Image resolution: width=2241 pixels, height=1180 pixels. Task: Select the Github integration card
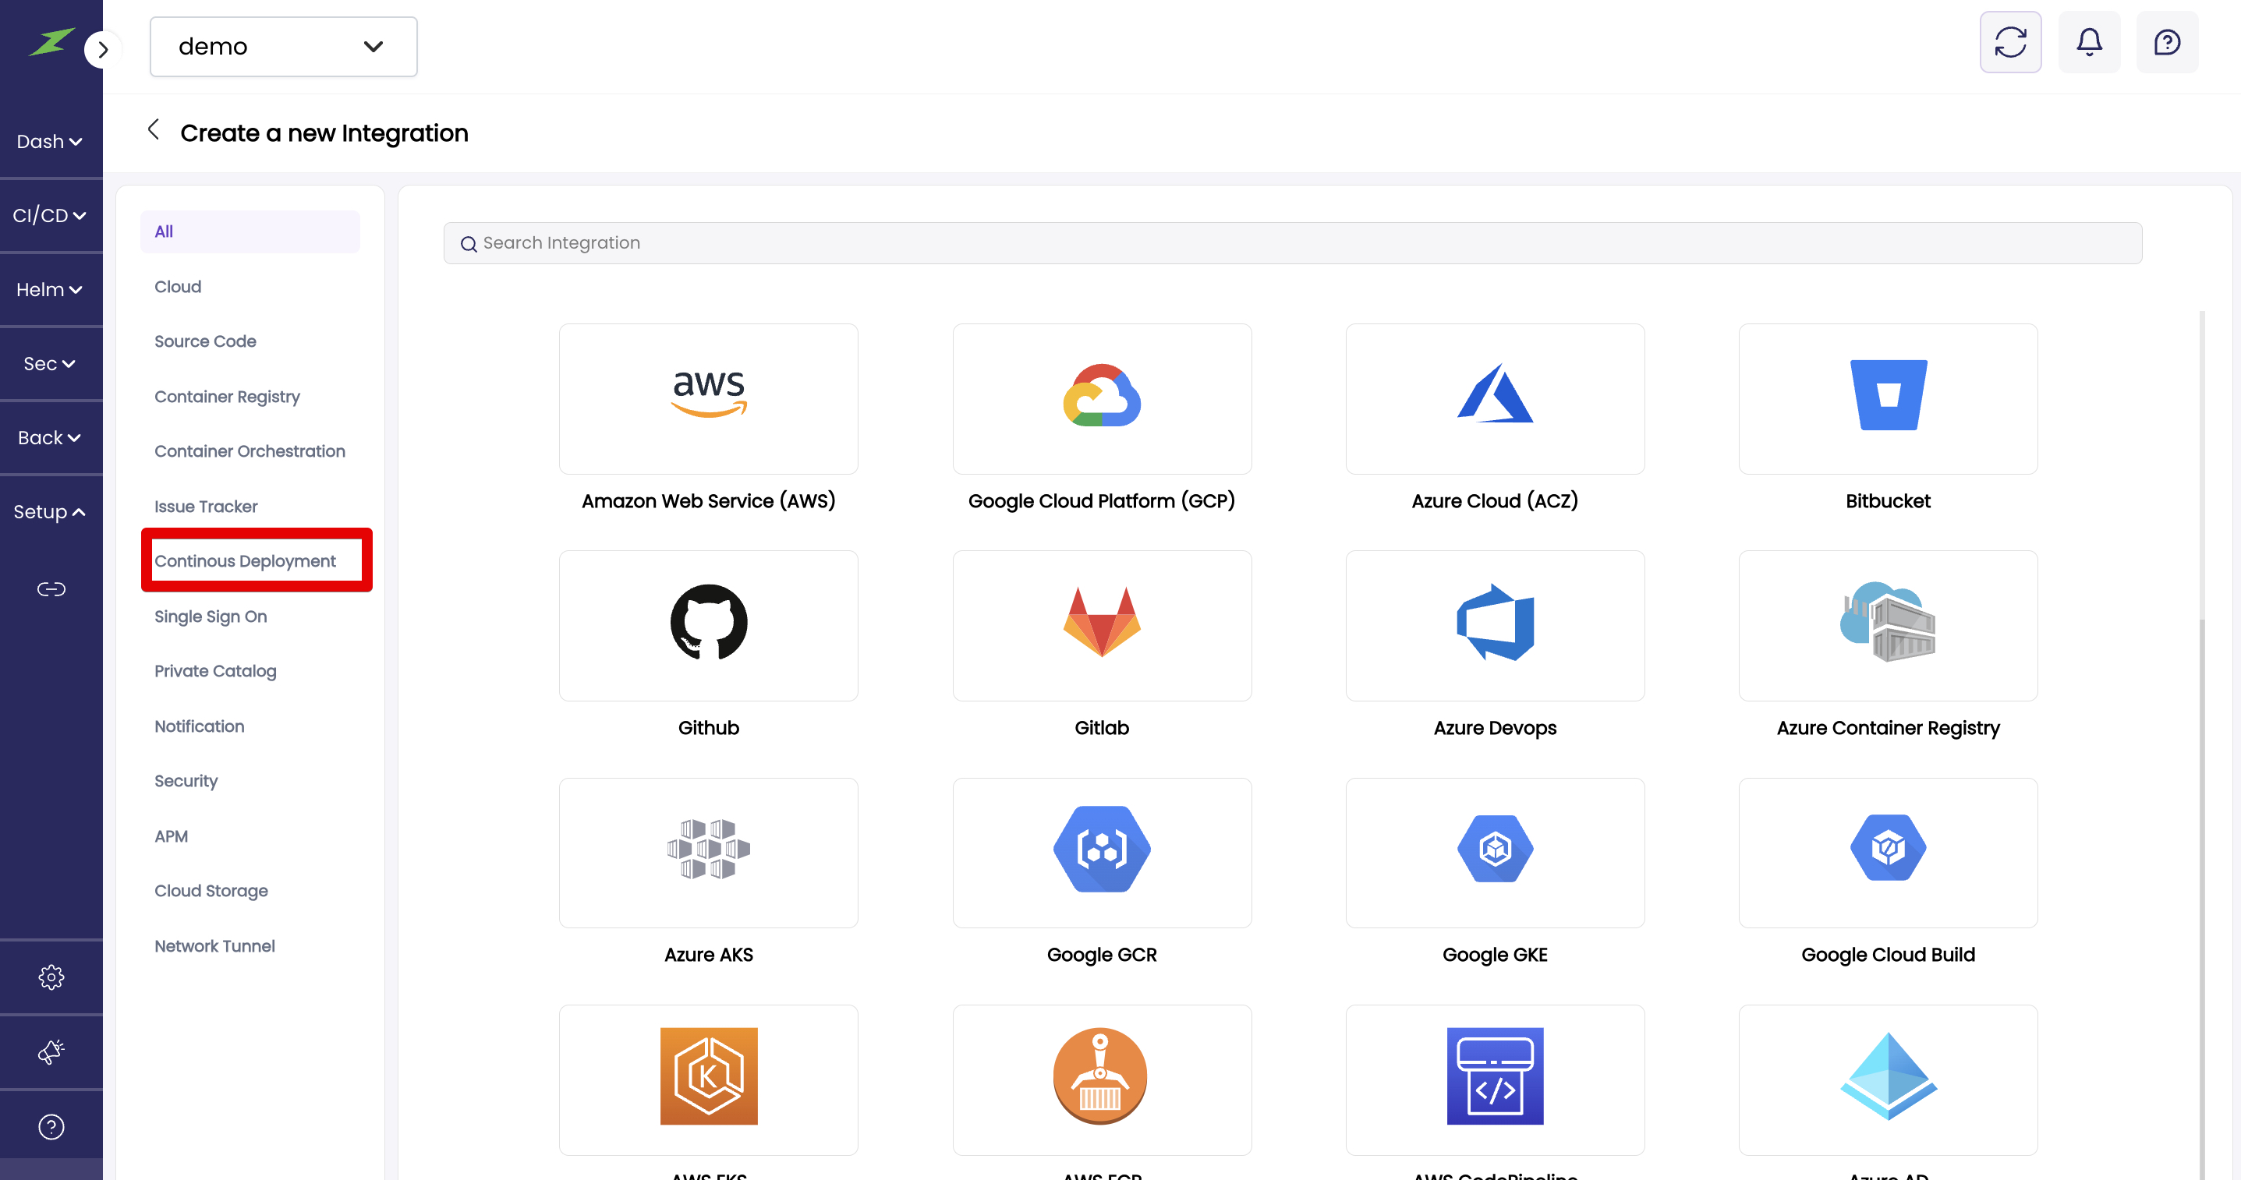pos(708,625)
